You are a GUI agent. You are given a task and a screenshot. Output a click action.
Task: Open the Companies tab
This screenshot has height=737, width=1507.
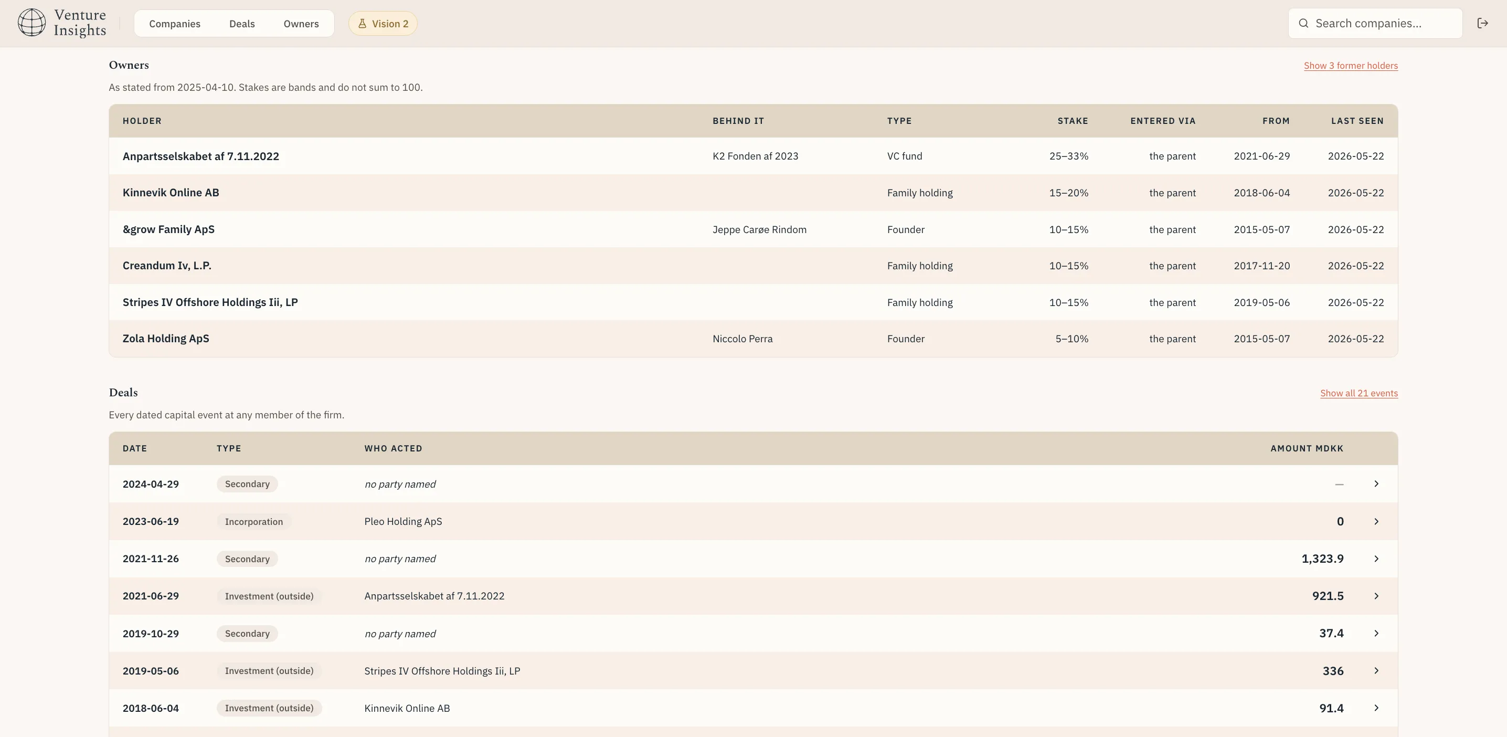(174, 24)
